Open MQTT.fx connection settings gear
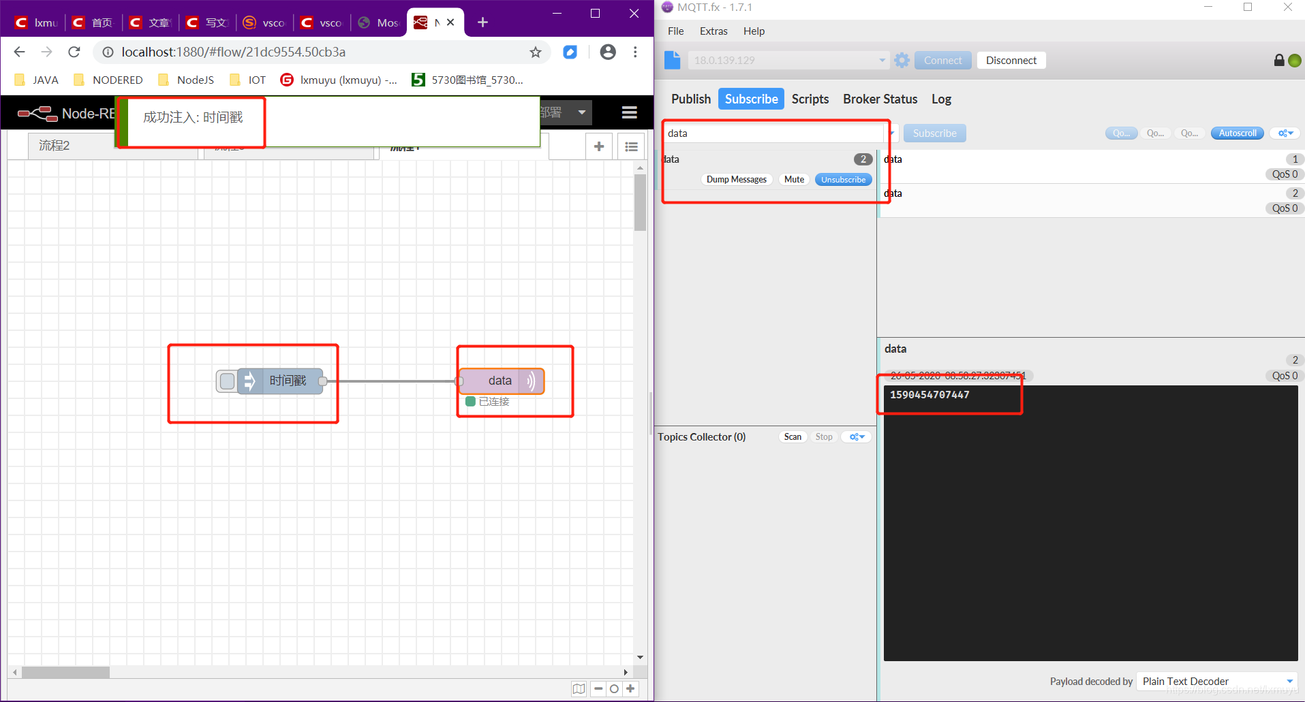Viewport: 1305px width, 702px height. [x=902, y=60]
